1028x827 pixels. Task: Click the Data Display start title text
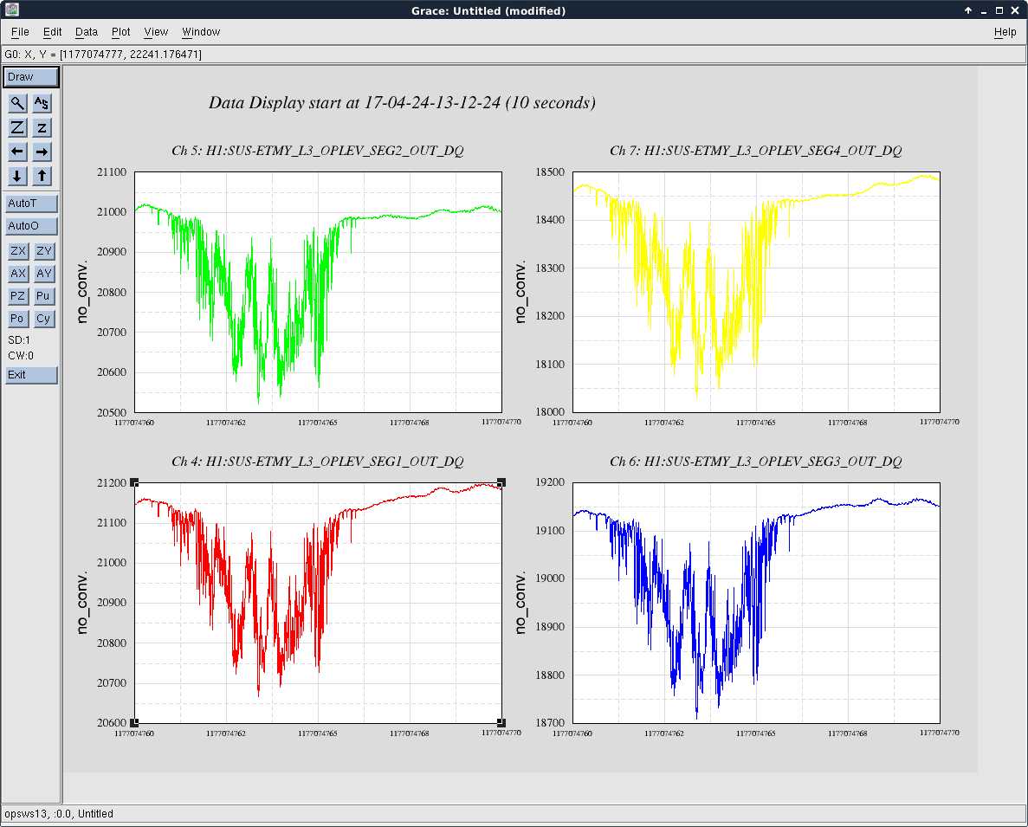(x=402, y=103)
